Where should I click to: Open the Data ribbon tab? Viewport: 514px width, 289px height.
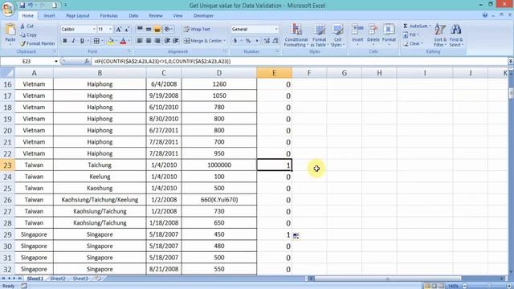pyautogui.click(x=133, y=15)
